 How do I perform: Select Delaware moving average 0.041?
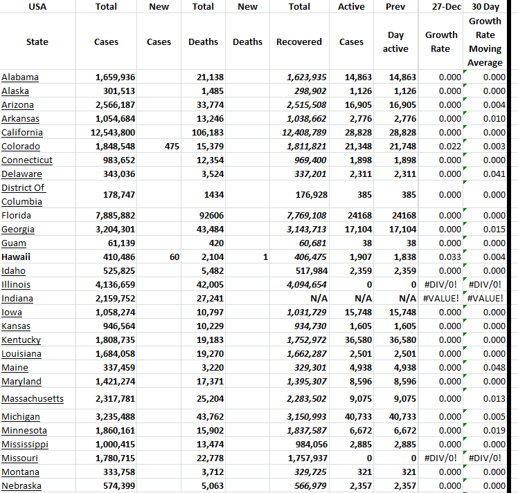pos(494,174)
